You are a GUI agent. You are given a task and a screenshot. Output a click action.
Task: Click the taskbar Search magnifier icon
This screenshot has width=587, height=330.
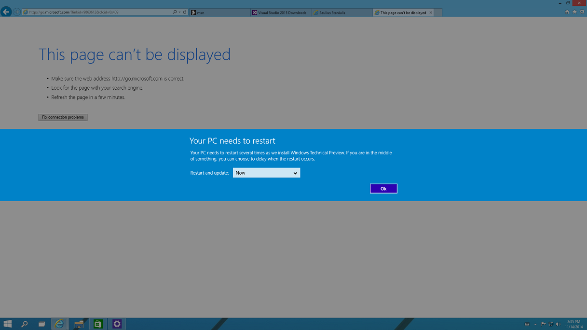tap(25, 324)
